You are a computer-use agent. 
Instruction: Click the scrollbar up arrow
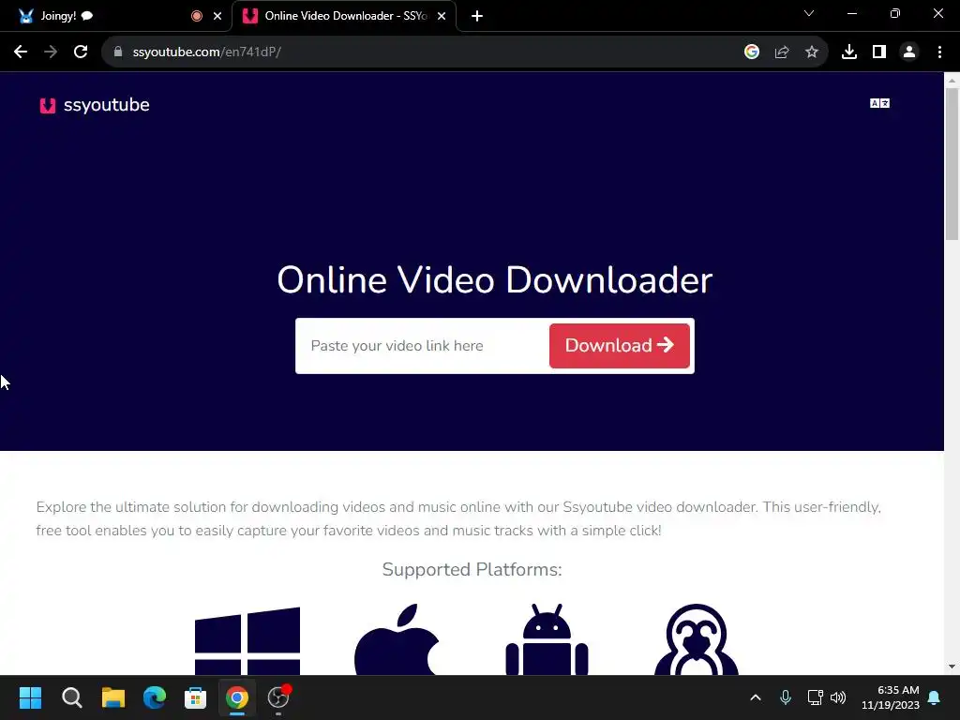point(952,81)
